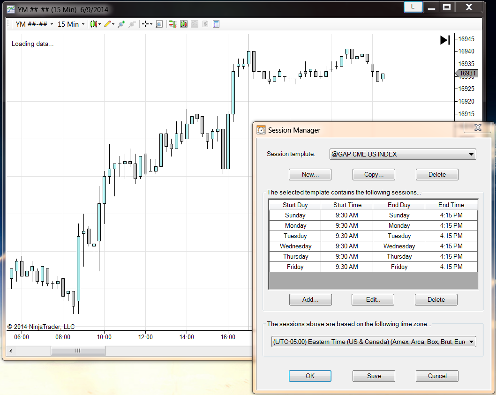Image resolution: width=496 pixels, height=395 pixels.
Task: Expand the chart style dropdown arrow
Action: click(100, 24)
